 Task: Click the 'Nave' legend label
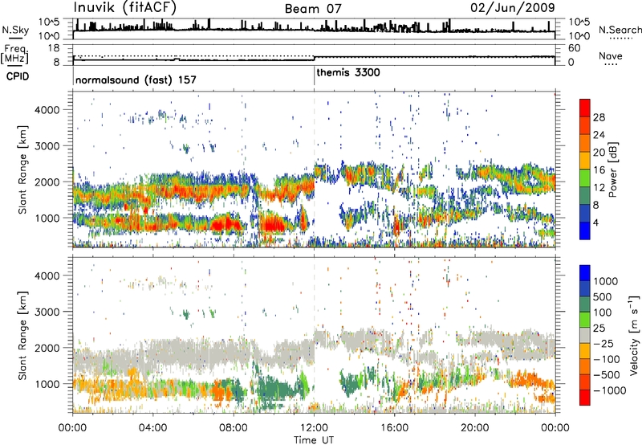click(x=611, y=55)
